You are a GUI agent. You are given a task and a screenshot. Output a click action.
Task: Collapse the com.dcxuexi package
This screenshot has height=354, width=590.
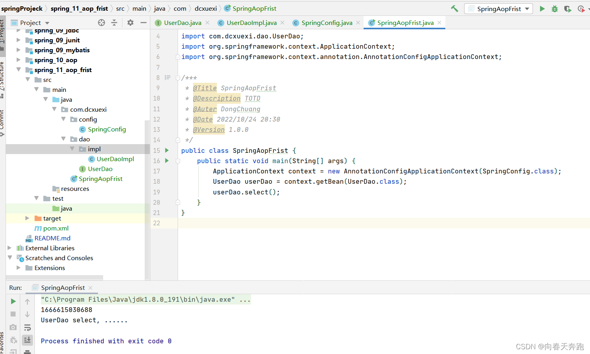click(54, 109)
